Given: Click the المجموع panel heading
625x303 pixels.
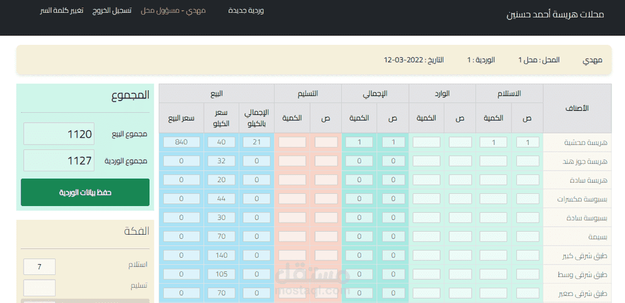Looking at the screenshot, I should [131, 96].
